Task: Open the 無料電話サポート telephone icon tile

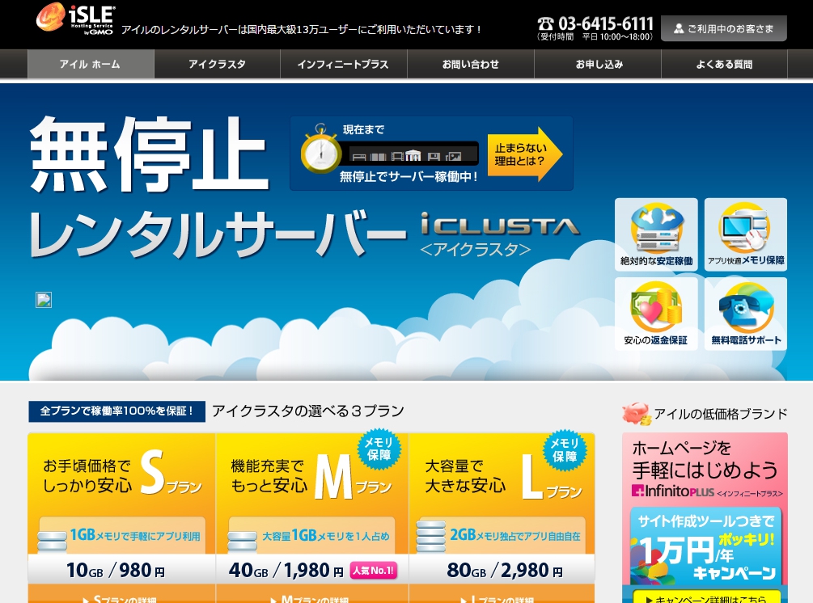Action: coord(746,314)
